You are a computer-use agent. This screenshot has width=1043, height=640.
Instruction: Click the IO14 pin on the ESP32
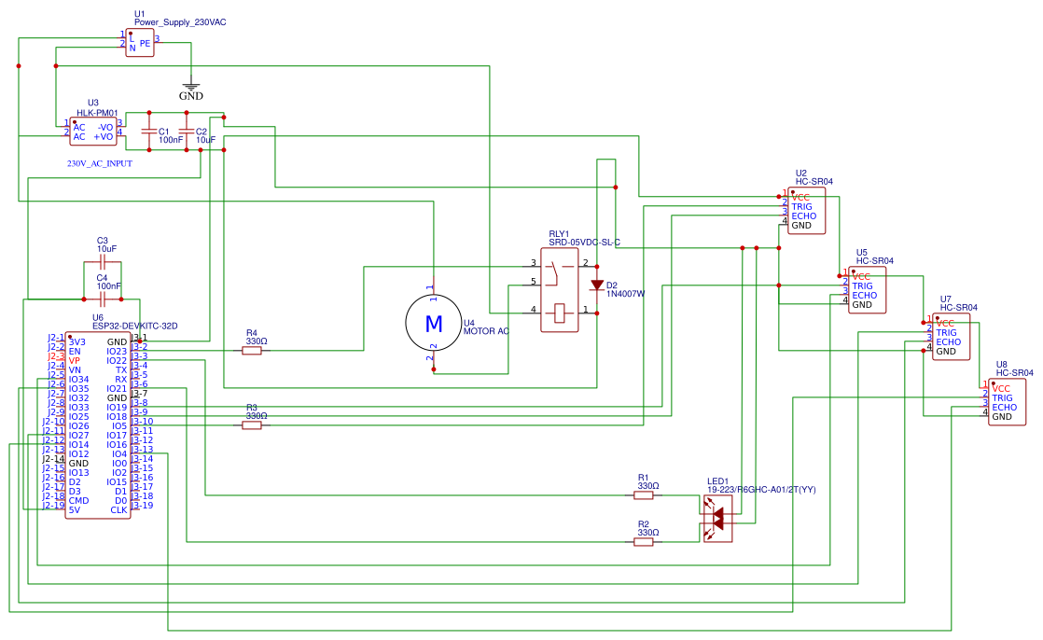click(x=78, y=444)
